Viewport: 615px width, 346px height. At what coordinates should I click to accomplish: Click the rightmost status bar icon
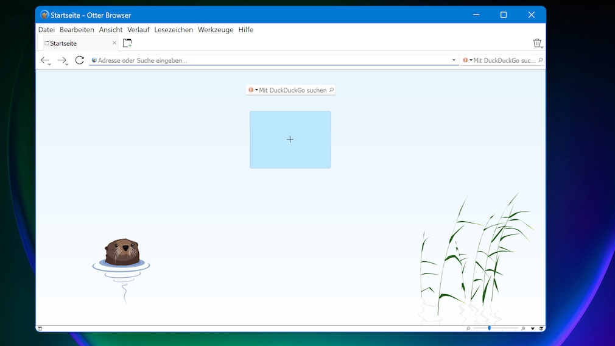(x=541, y=329)
